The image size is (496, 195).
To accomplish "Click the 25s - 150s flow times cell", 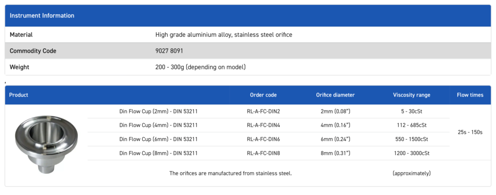I will tap(470, 132).
